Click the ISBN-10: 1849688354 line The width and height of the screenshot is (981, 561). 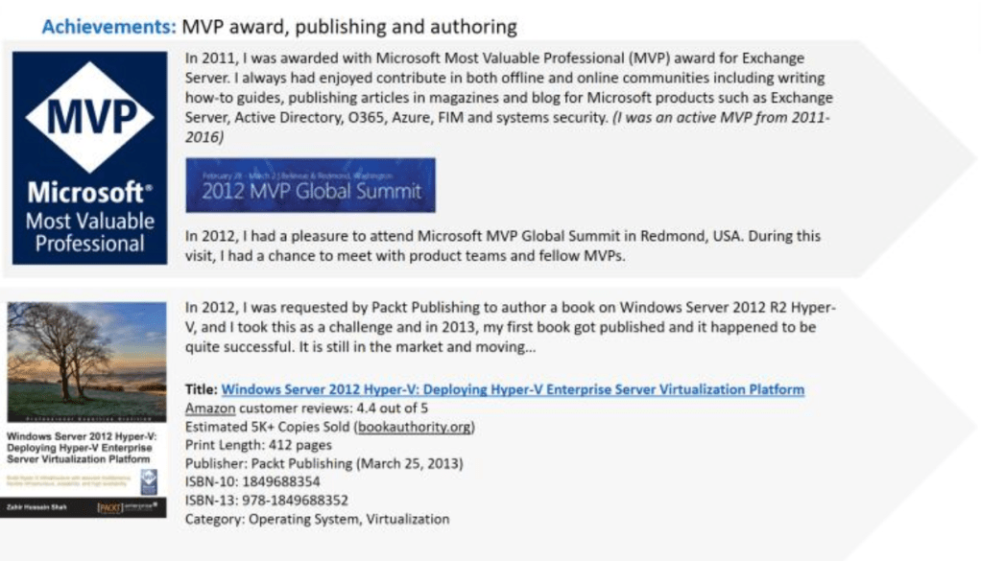(252, 481)
